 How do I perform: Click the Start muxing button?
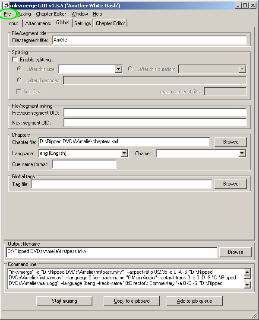point(64,301)
